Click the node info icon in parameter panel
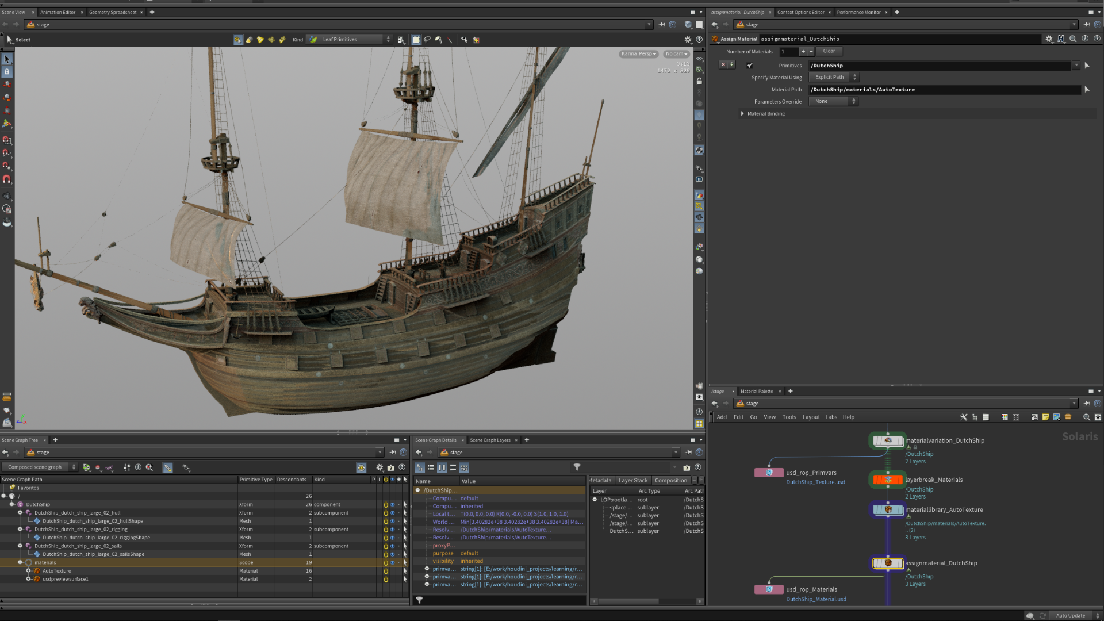1104x621 pixels. click(1085, 39)
